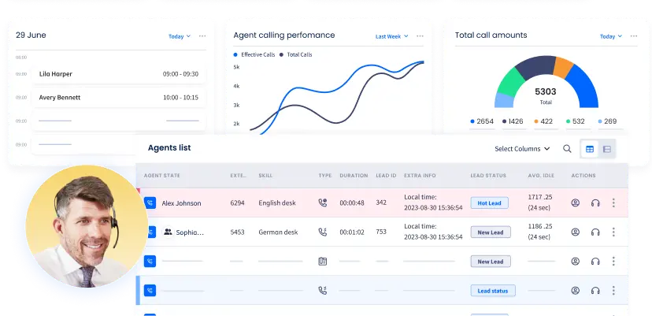Click the 422 orange legend value

[543, 121]
